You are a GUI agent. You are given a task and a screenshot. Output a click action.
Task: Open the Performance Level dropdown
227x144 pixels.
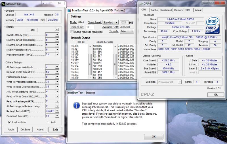click(x=57, y=77)
